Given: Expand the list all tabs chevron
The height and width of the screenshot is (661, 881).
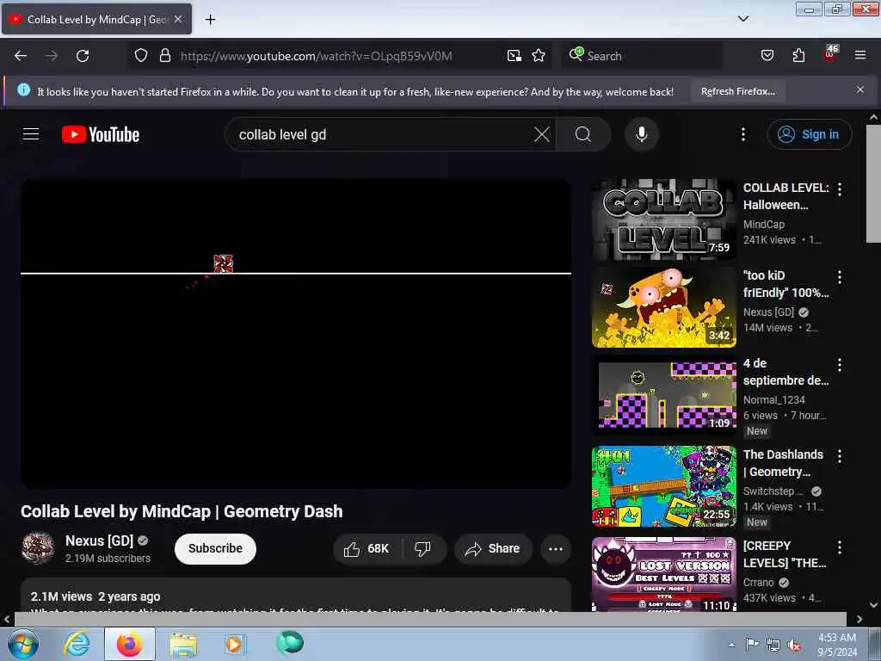Looking at the screenshot, I should 742,19.
